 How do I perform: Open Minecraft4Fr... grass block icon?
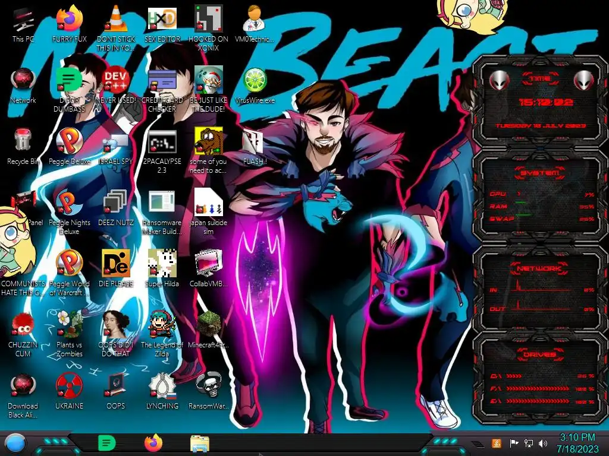pos(209,330)
